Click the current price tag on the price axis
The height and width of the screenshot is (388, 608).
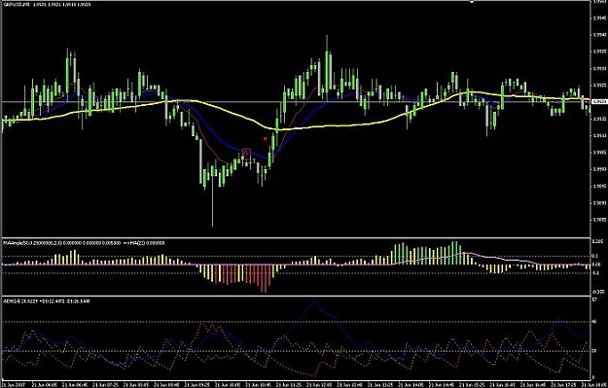pyautogui.click(x=599, y=101)
